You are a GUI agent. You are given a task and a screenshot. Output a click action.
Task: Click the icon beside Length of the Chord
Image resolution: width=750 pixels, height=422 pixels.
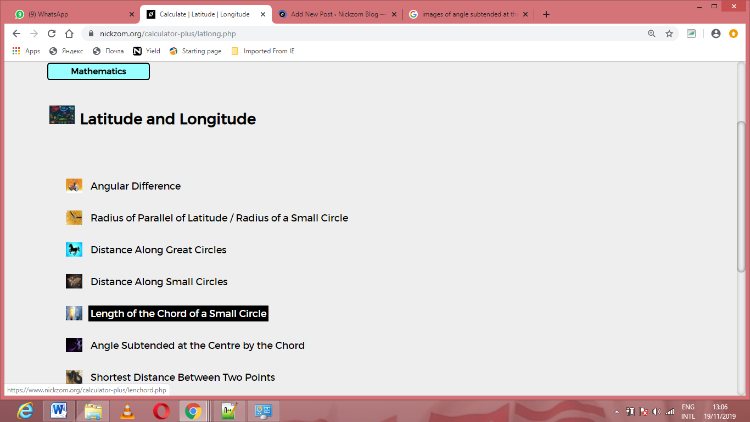[74, 313]
